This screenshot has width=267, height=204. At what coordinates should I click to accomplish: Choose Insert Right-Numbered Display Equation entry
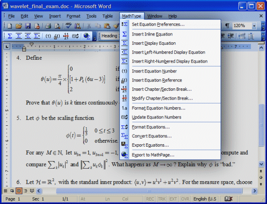170,61
